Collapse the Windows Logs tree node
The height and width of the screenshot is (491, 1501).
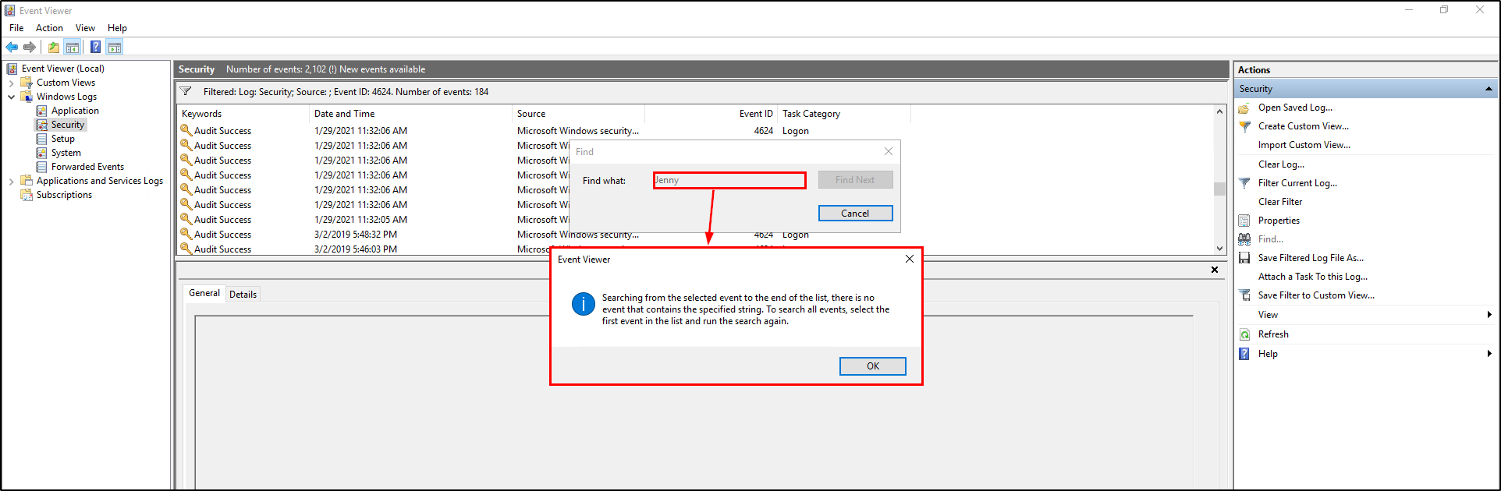click(11, 97)
